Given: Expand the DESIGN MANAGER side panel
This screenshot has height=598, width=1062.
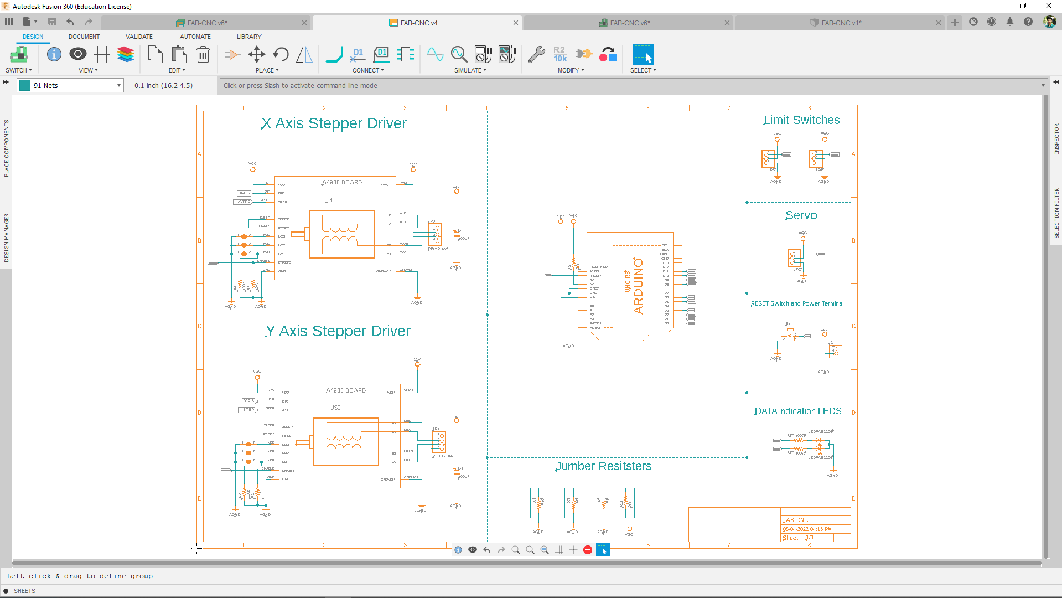Looking at the screenshot, I should 6,238.
